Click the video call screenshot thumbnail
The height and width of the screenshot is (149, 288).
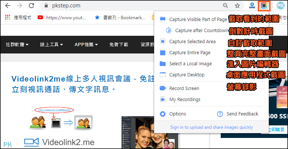(x=150, y=132)
